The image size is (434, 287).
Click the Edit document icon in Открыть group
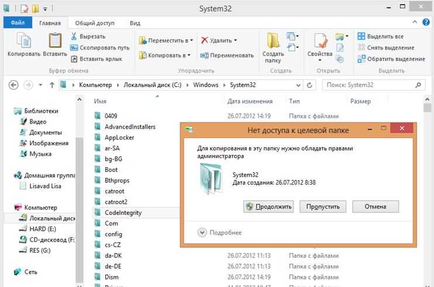(x=340, y=48)
